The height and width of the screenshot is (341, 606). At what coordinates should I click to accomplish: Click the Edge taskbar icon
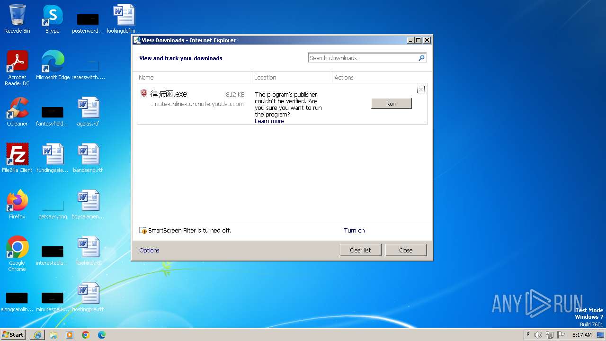[102, 335]
